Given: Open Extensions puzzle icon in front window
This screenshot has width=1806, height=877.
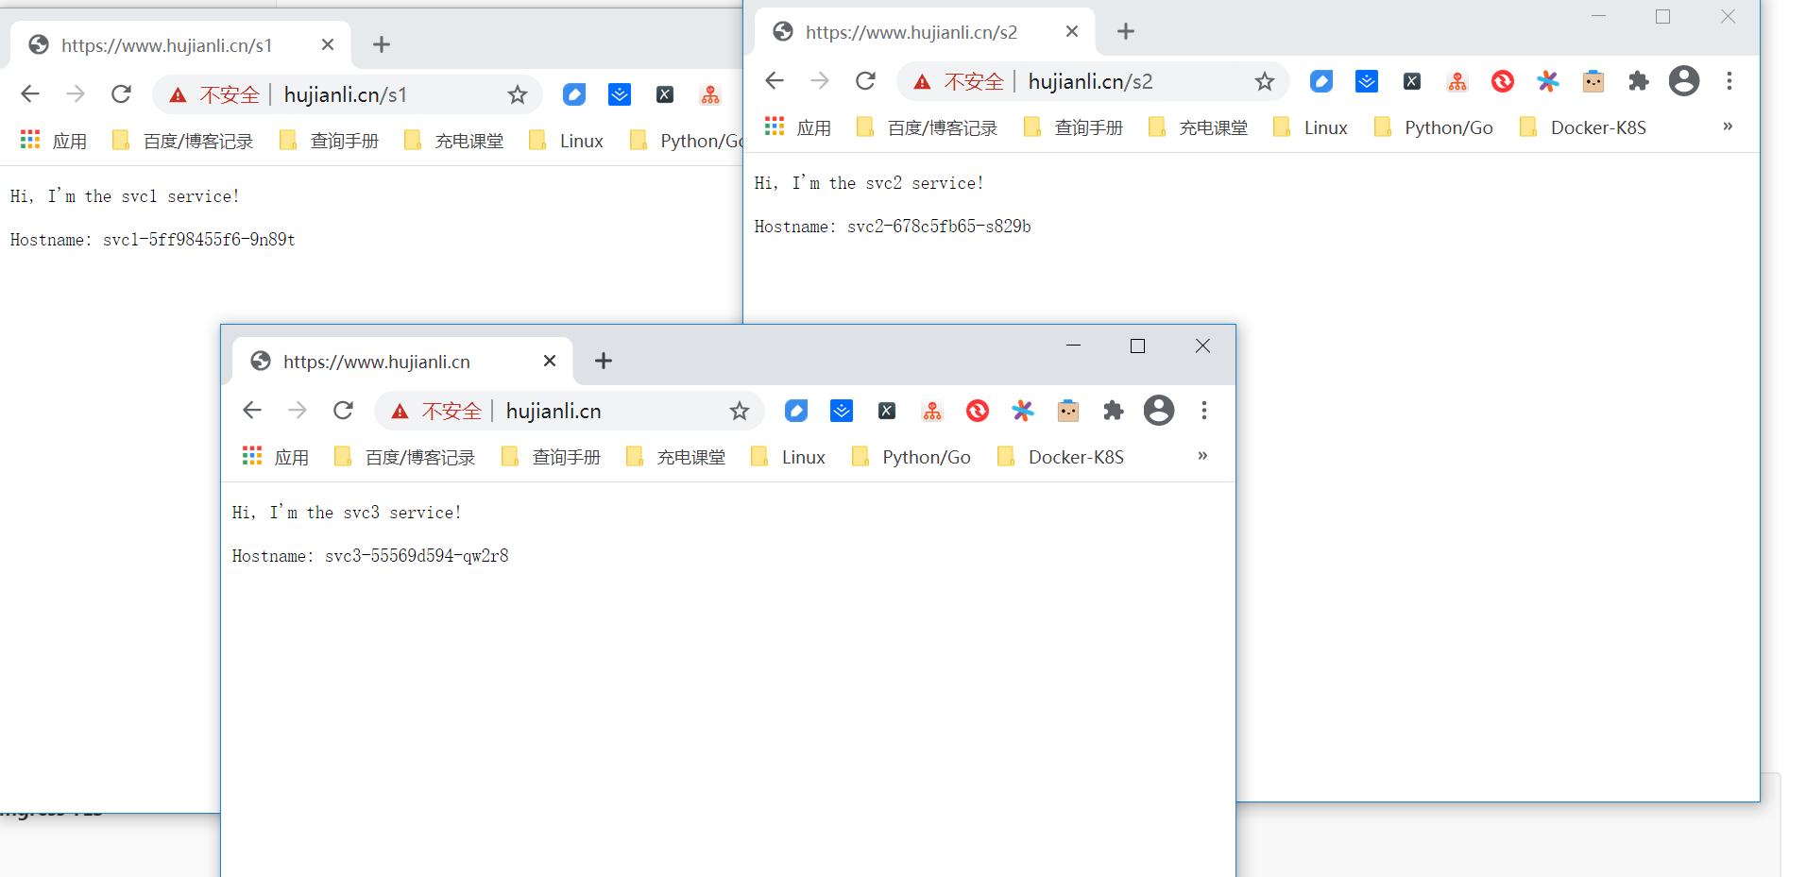Looking at the screenshot, I should click(x=1114, y=411).
